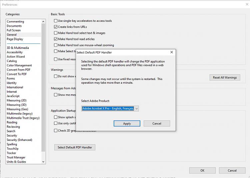Screen dimensions: 250x178
Task: Select Action Wizard category
Action: pyautogui.click(x=16, y=57)
